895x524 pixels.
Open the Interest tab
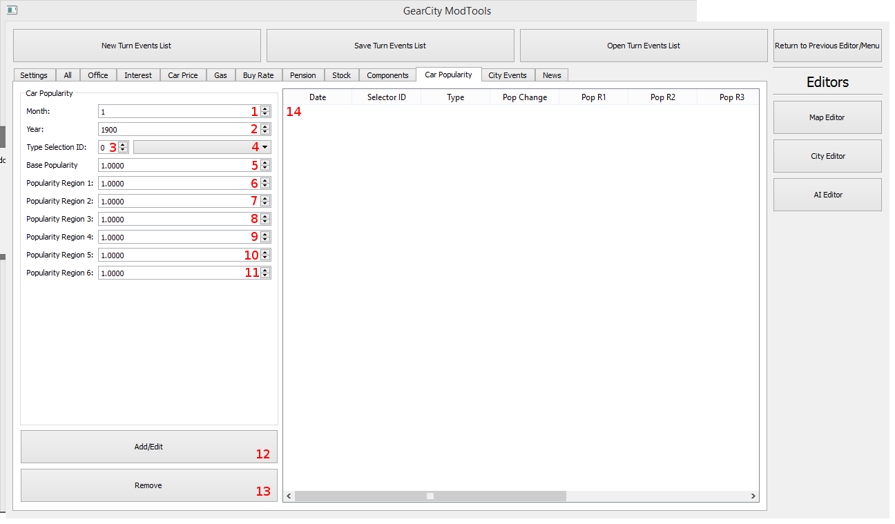(x=138, y=75)
